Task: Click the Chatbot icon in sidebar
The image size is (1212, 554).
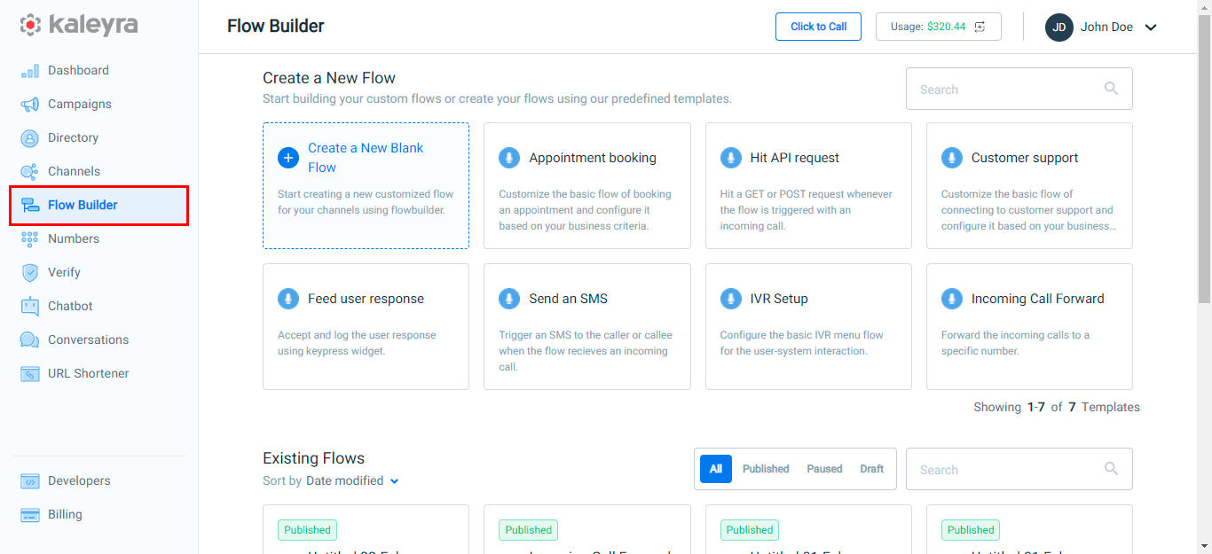Action: coord(30,307)
